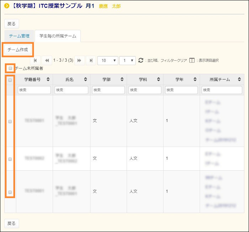
Task: Select the first student row checkbox
Action: (10, 121)
